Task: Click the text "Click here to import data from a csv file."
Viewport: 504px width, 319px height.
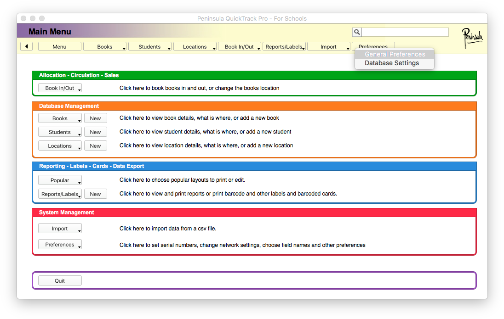Action: tap(168, 229)
